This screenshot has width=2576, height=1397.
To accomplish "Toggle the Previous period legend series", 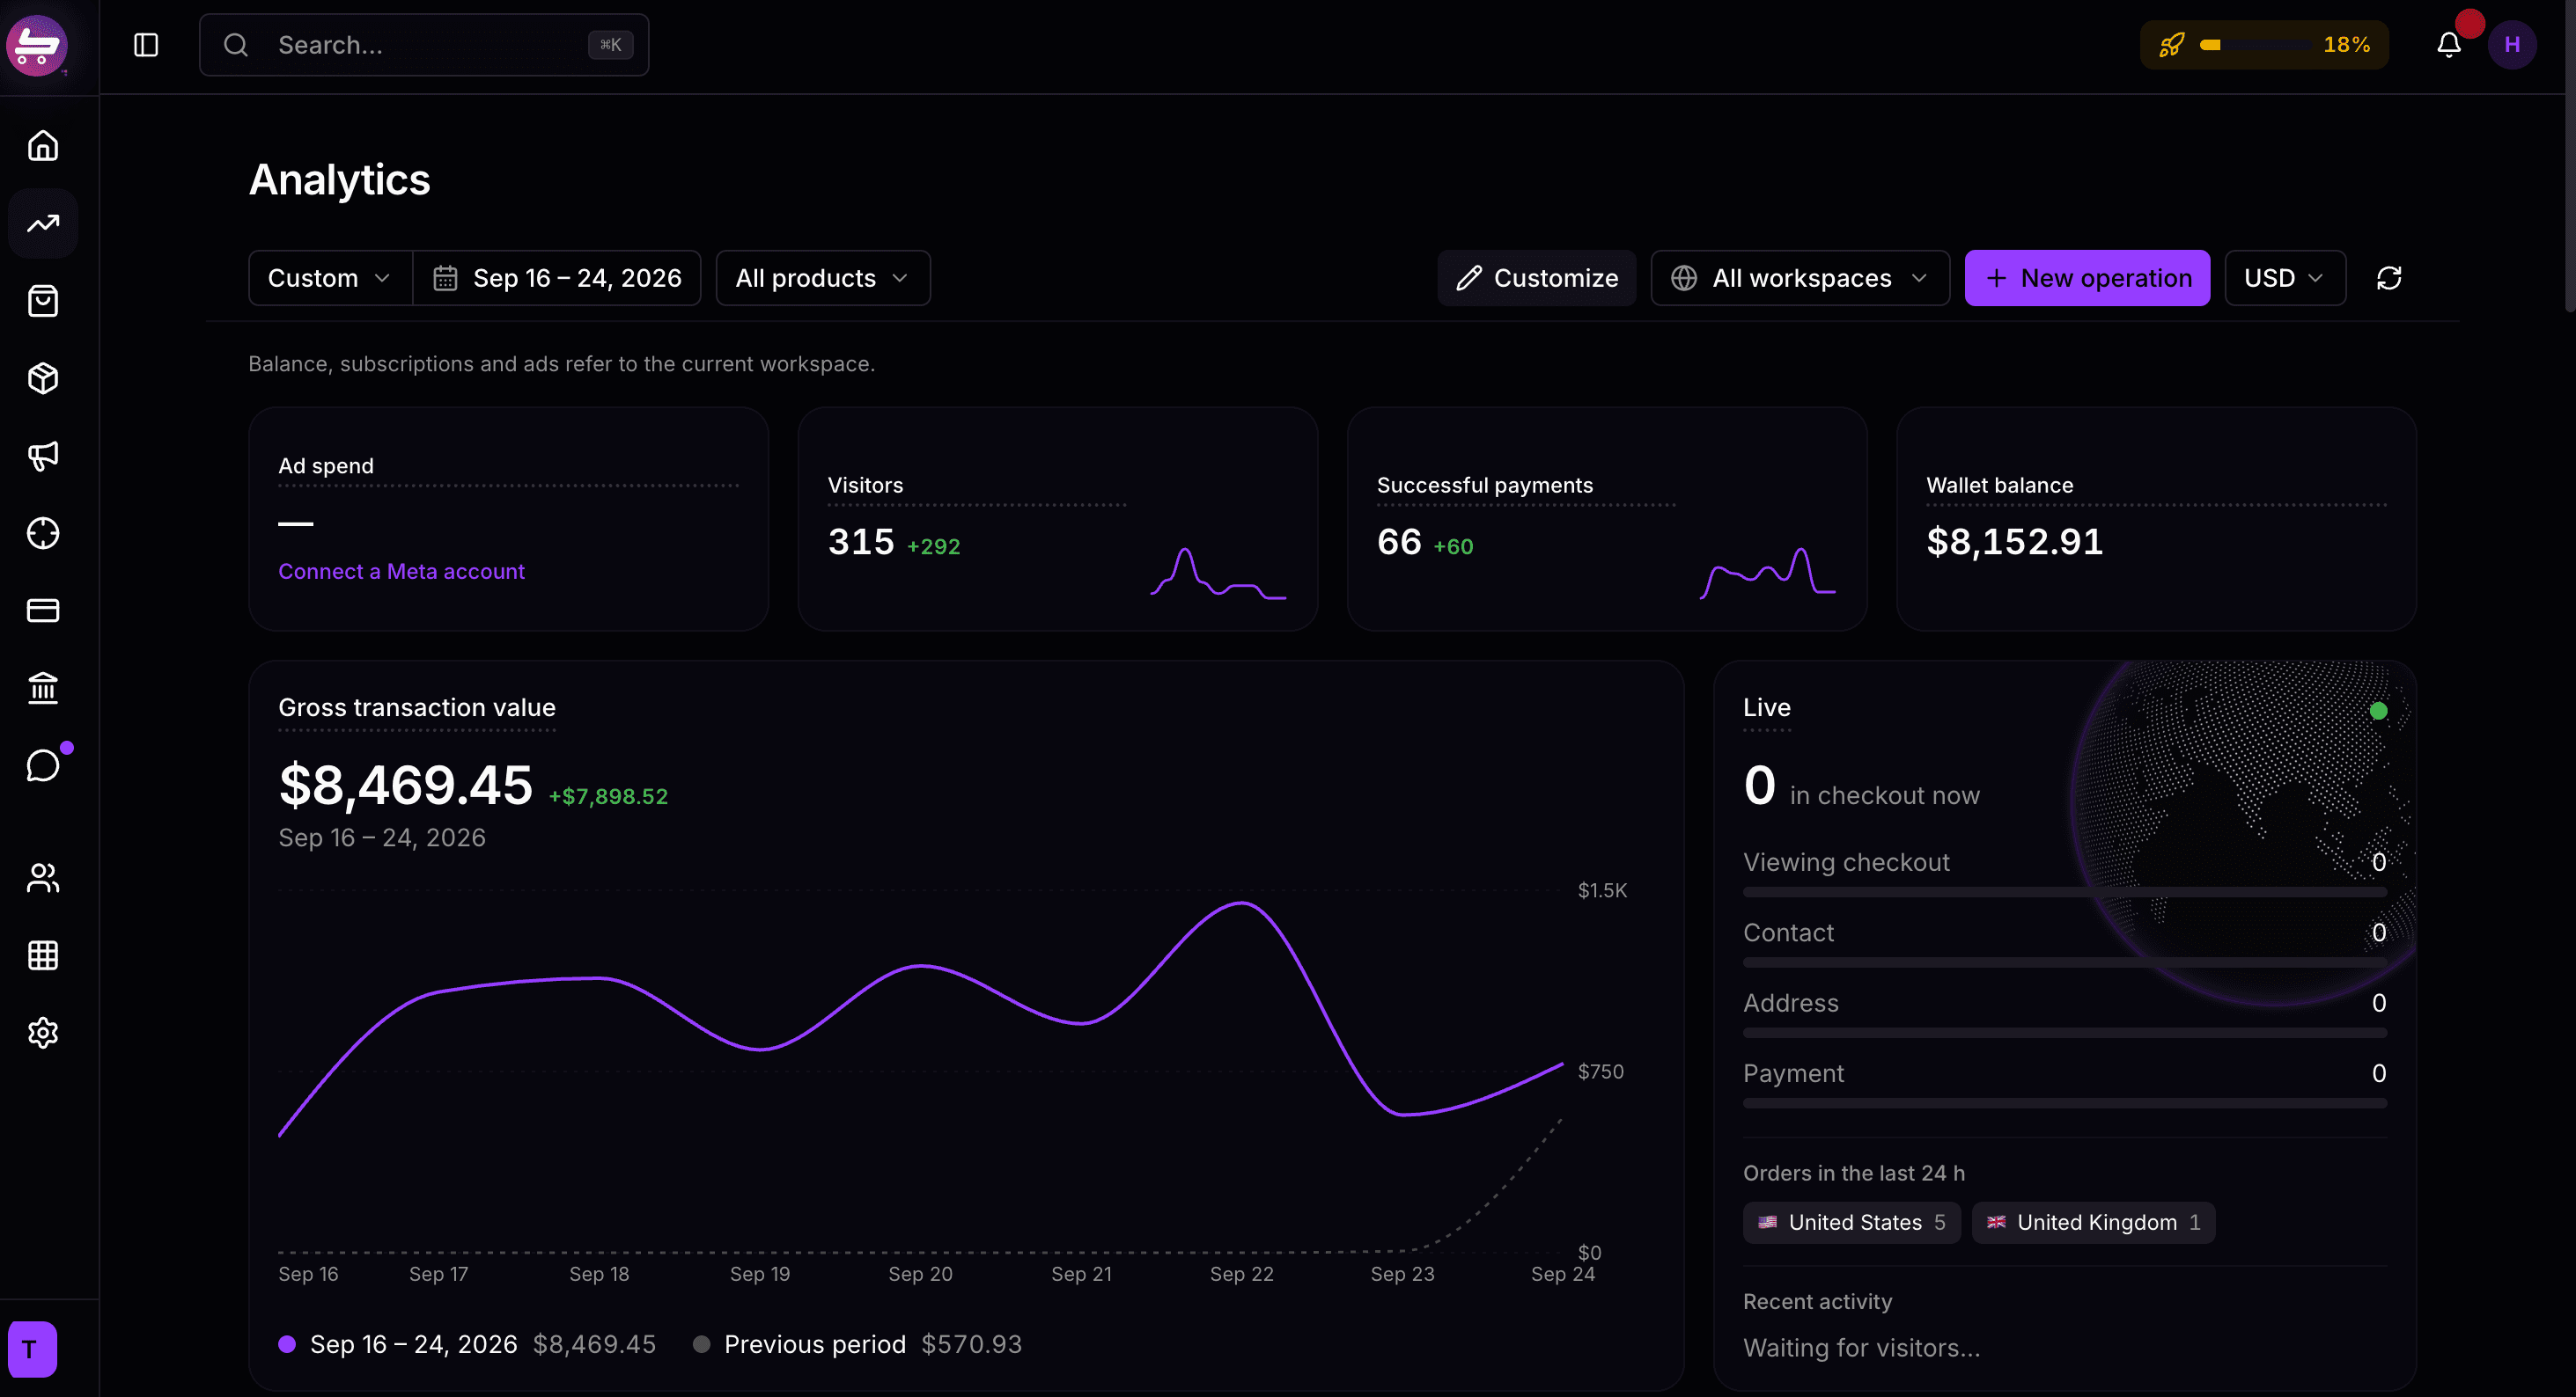I will click(857, 1344).
